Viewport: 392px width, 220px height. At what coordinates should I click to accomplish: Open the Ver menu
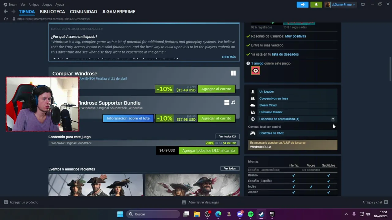(23, 5)
